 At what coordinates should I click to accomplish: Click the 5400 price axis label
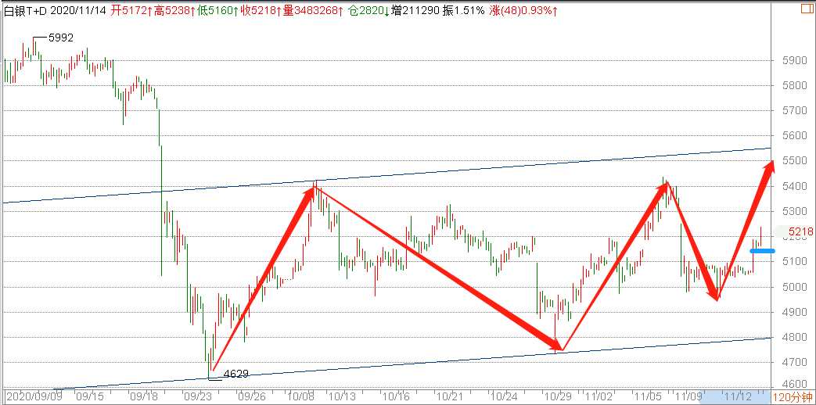click(793, 186)
